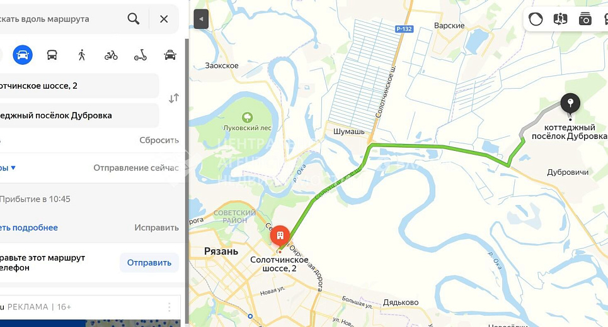Collapse the side panel with the arrow
The width and height of the screenshot is (608, 327).
click(201, 19)
